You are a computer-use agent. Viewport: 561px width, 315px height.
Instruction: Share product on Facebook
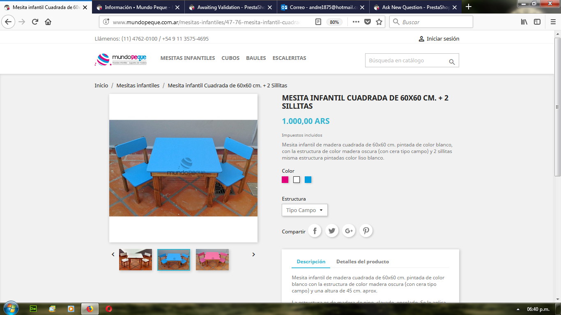pos(315,231)
